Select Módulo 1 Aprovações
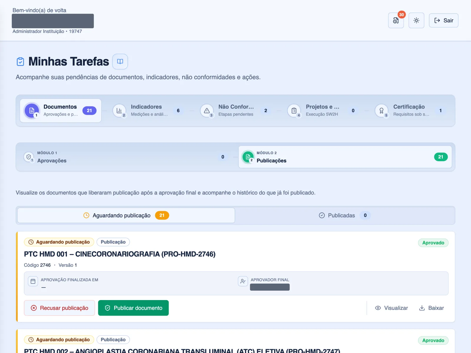This screenshot has width=471, height=353. coord(126,157)
